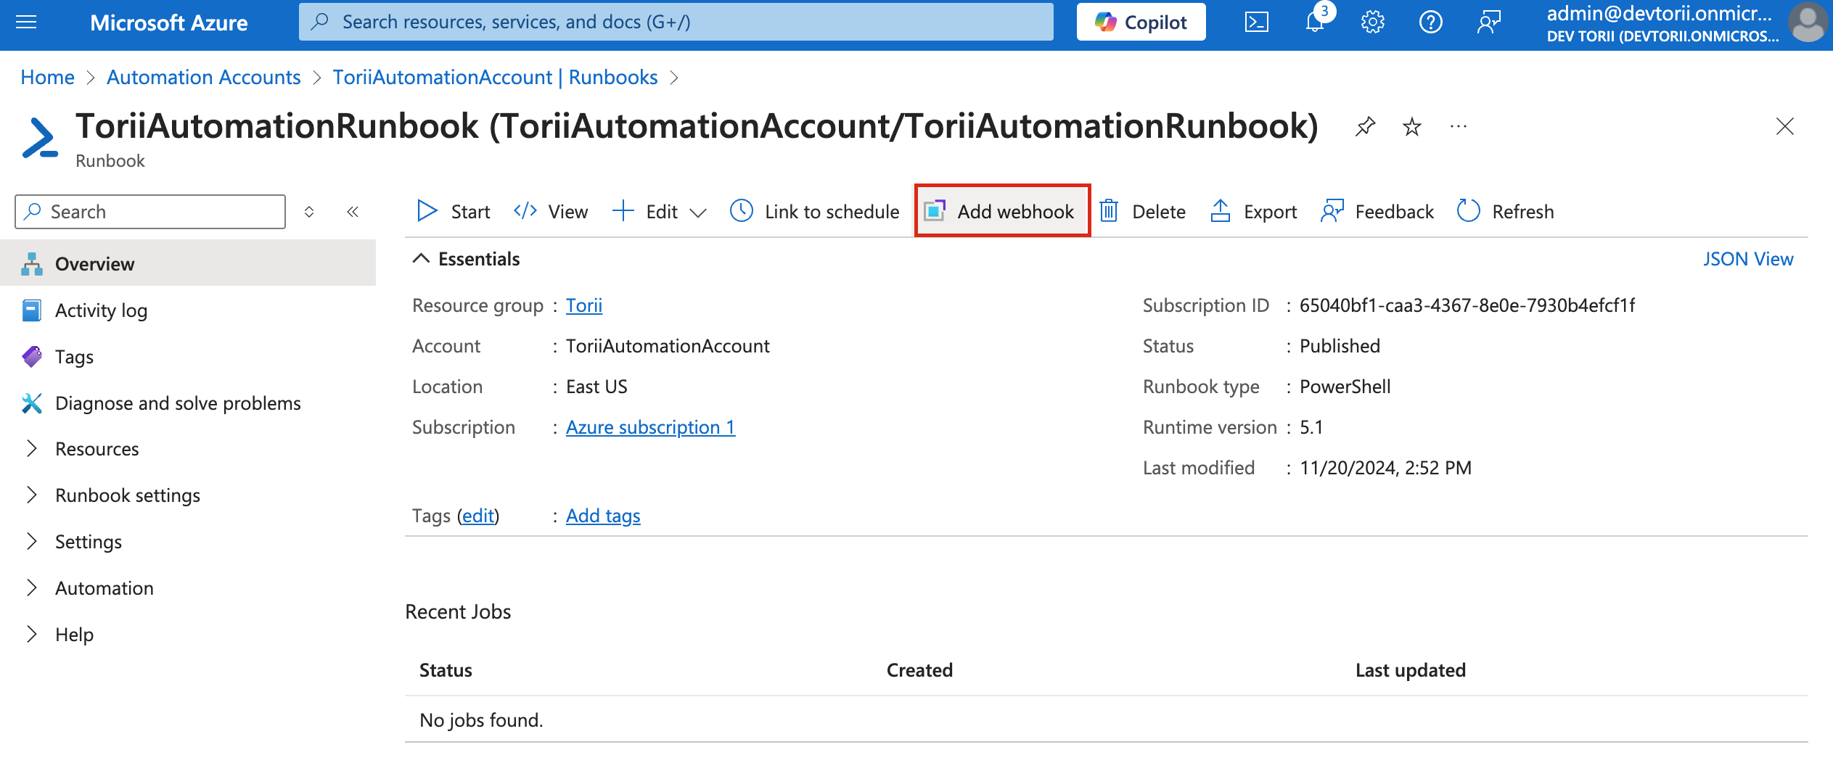Delete the runbook

point(1142,212)
